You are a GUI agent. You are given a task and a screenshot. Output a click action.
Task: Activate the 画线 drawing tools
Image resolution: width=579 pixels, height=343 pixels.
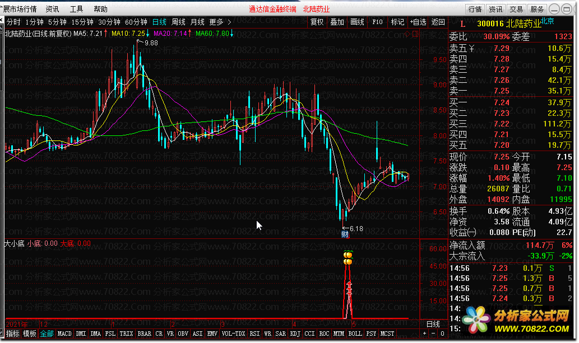tap(357, 22)
